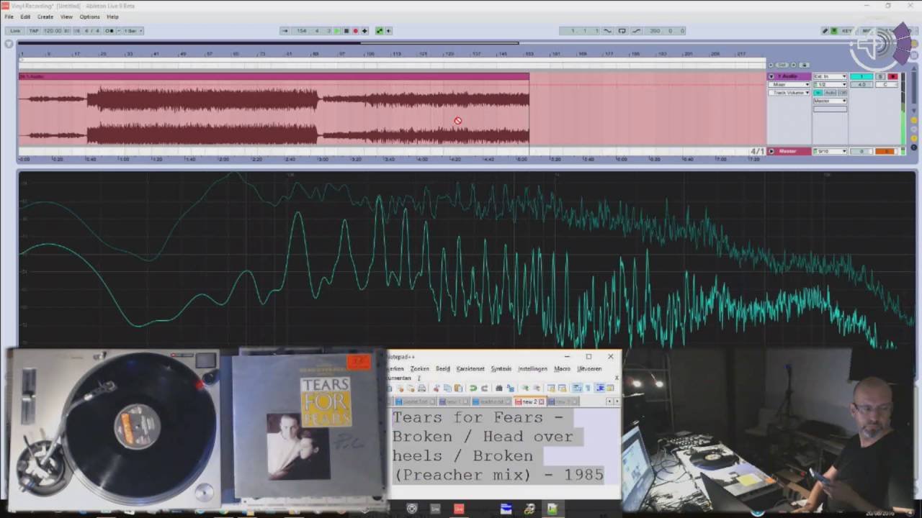The height and width of the screenshot is (518, 922).
Task: Toggle the punch-out switch
Action: pyautogui.click(x=637, y=31)
